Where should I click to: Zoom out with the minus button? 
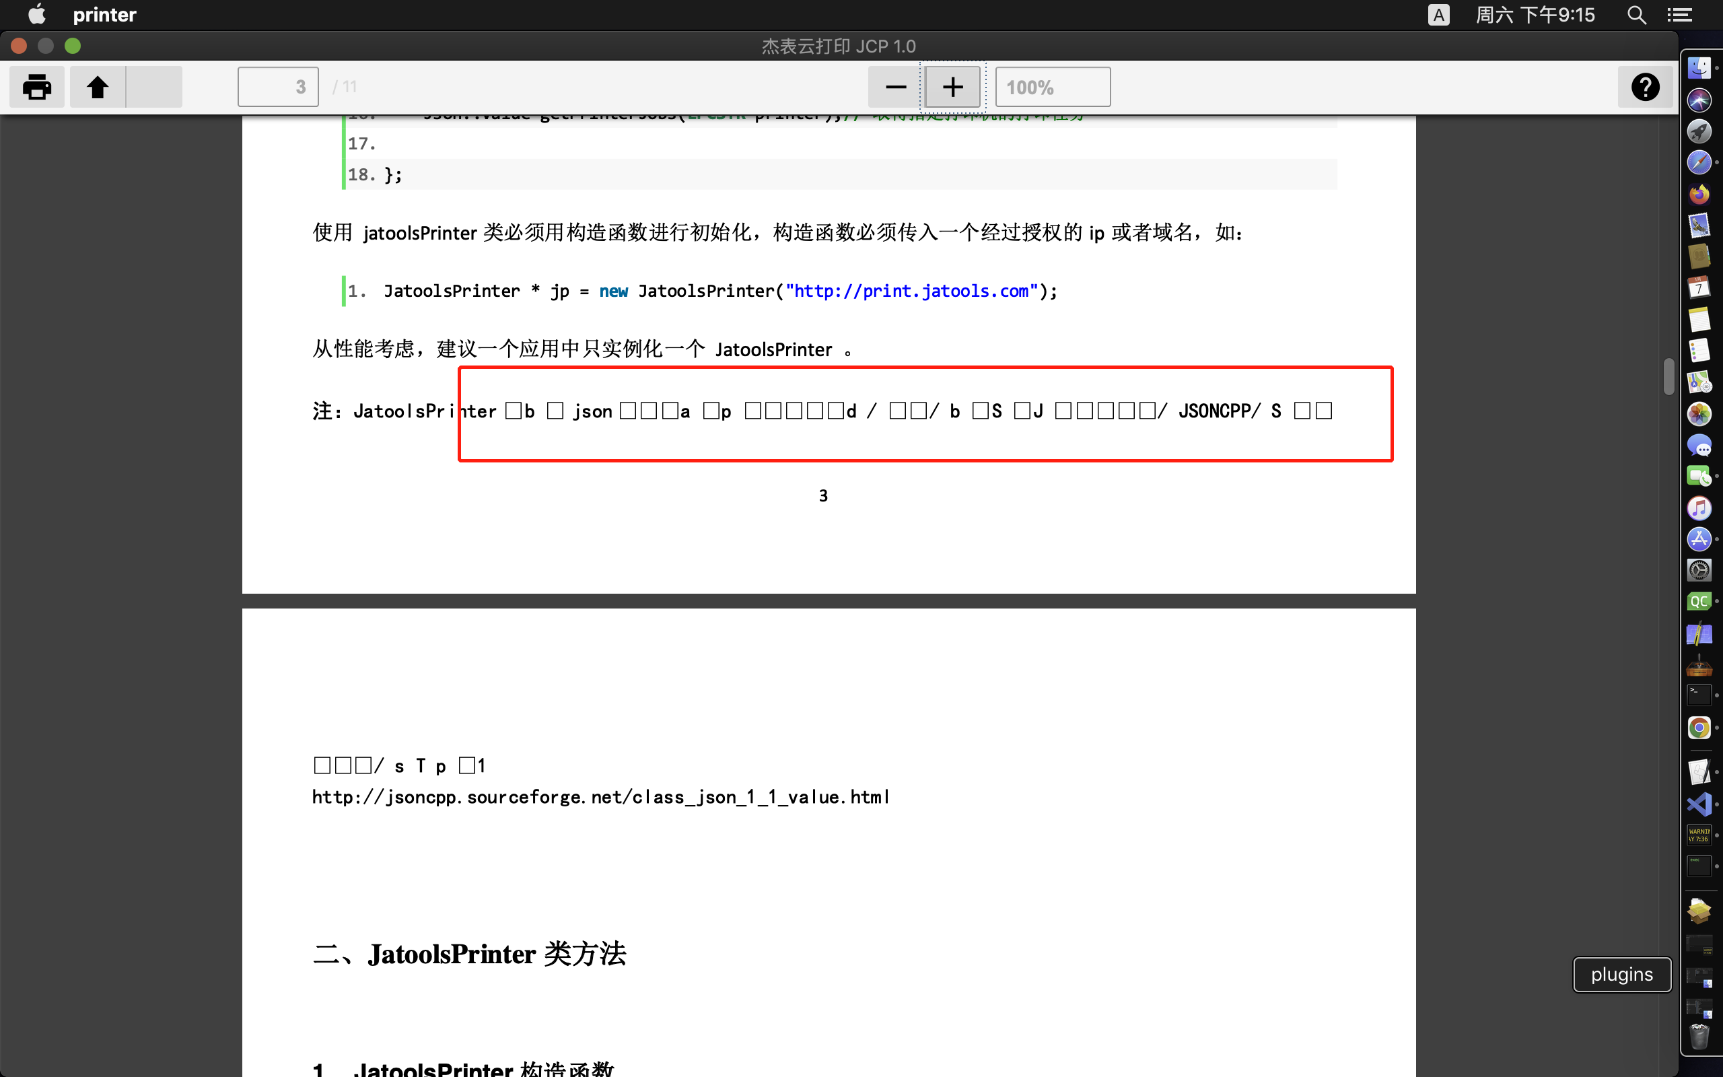click(894, 86)
